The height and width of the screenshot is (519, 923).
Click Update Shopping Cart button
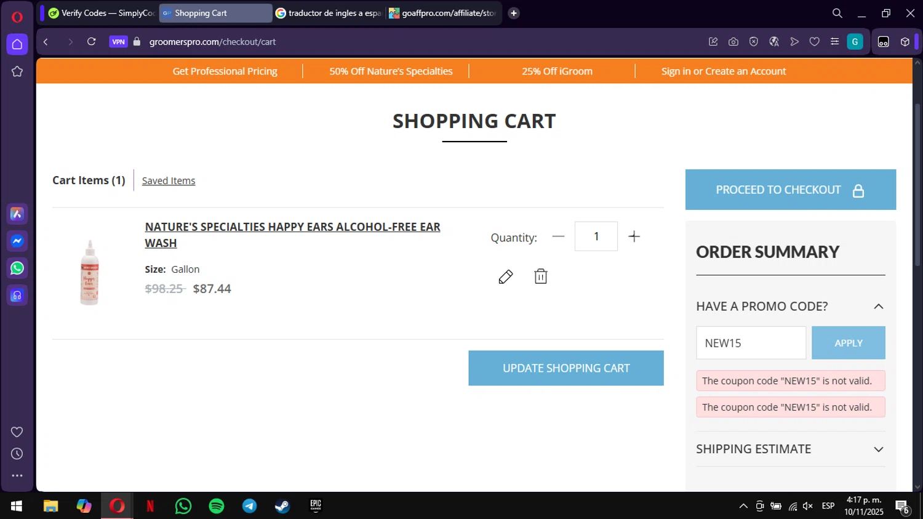pos(566,368)
